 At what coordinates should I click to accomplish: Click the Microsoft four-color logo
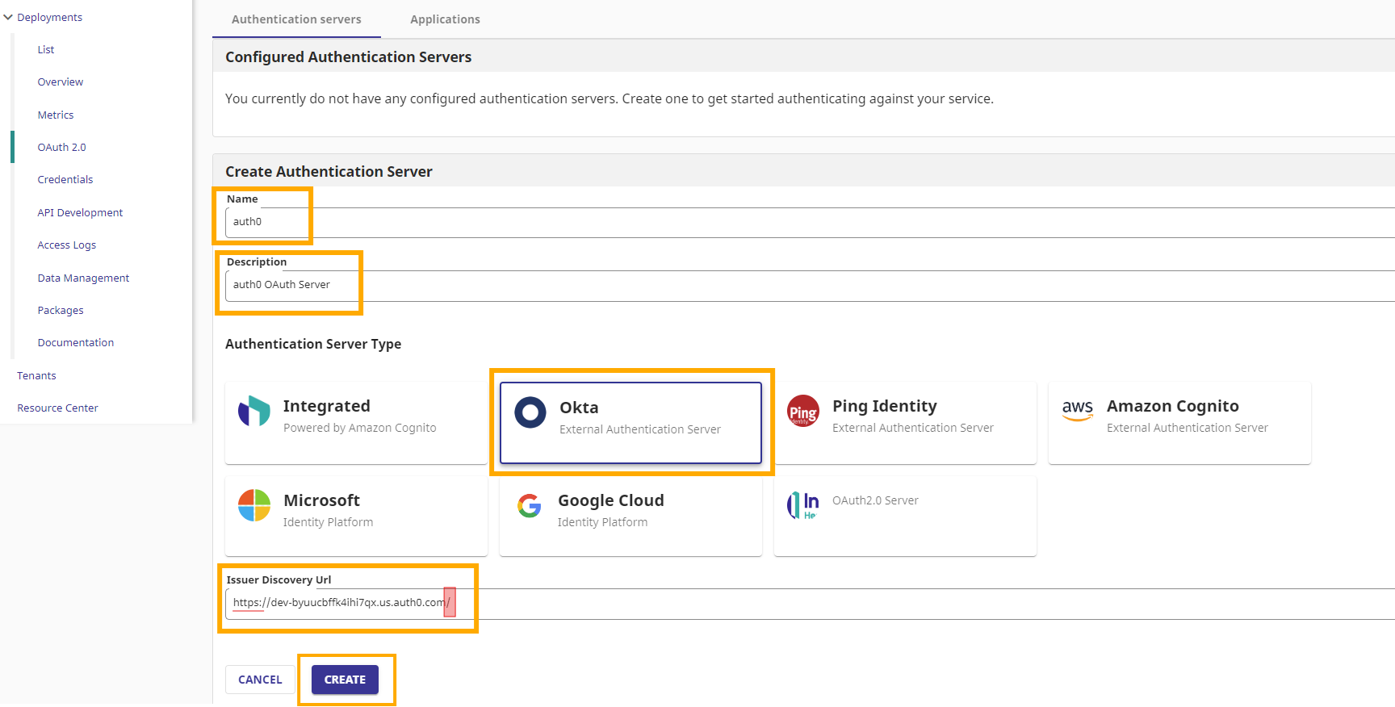(254, 506)
